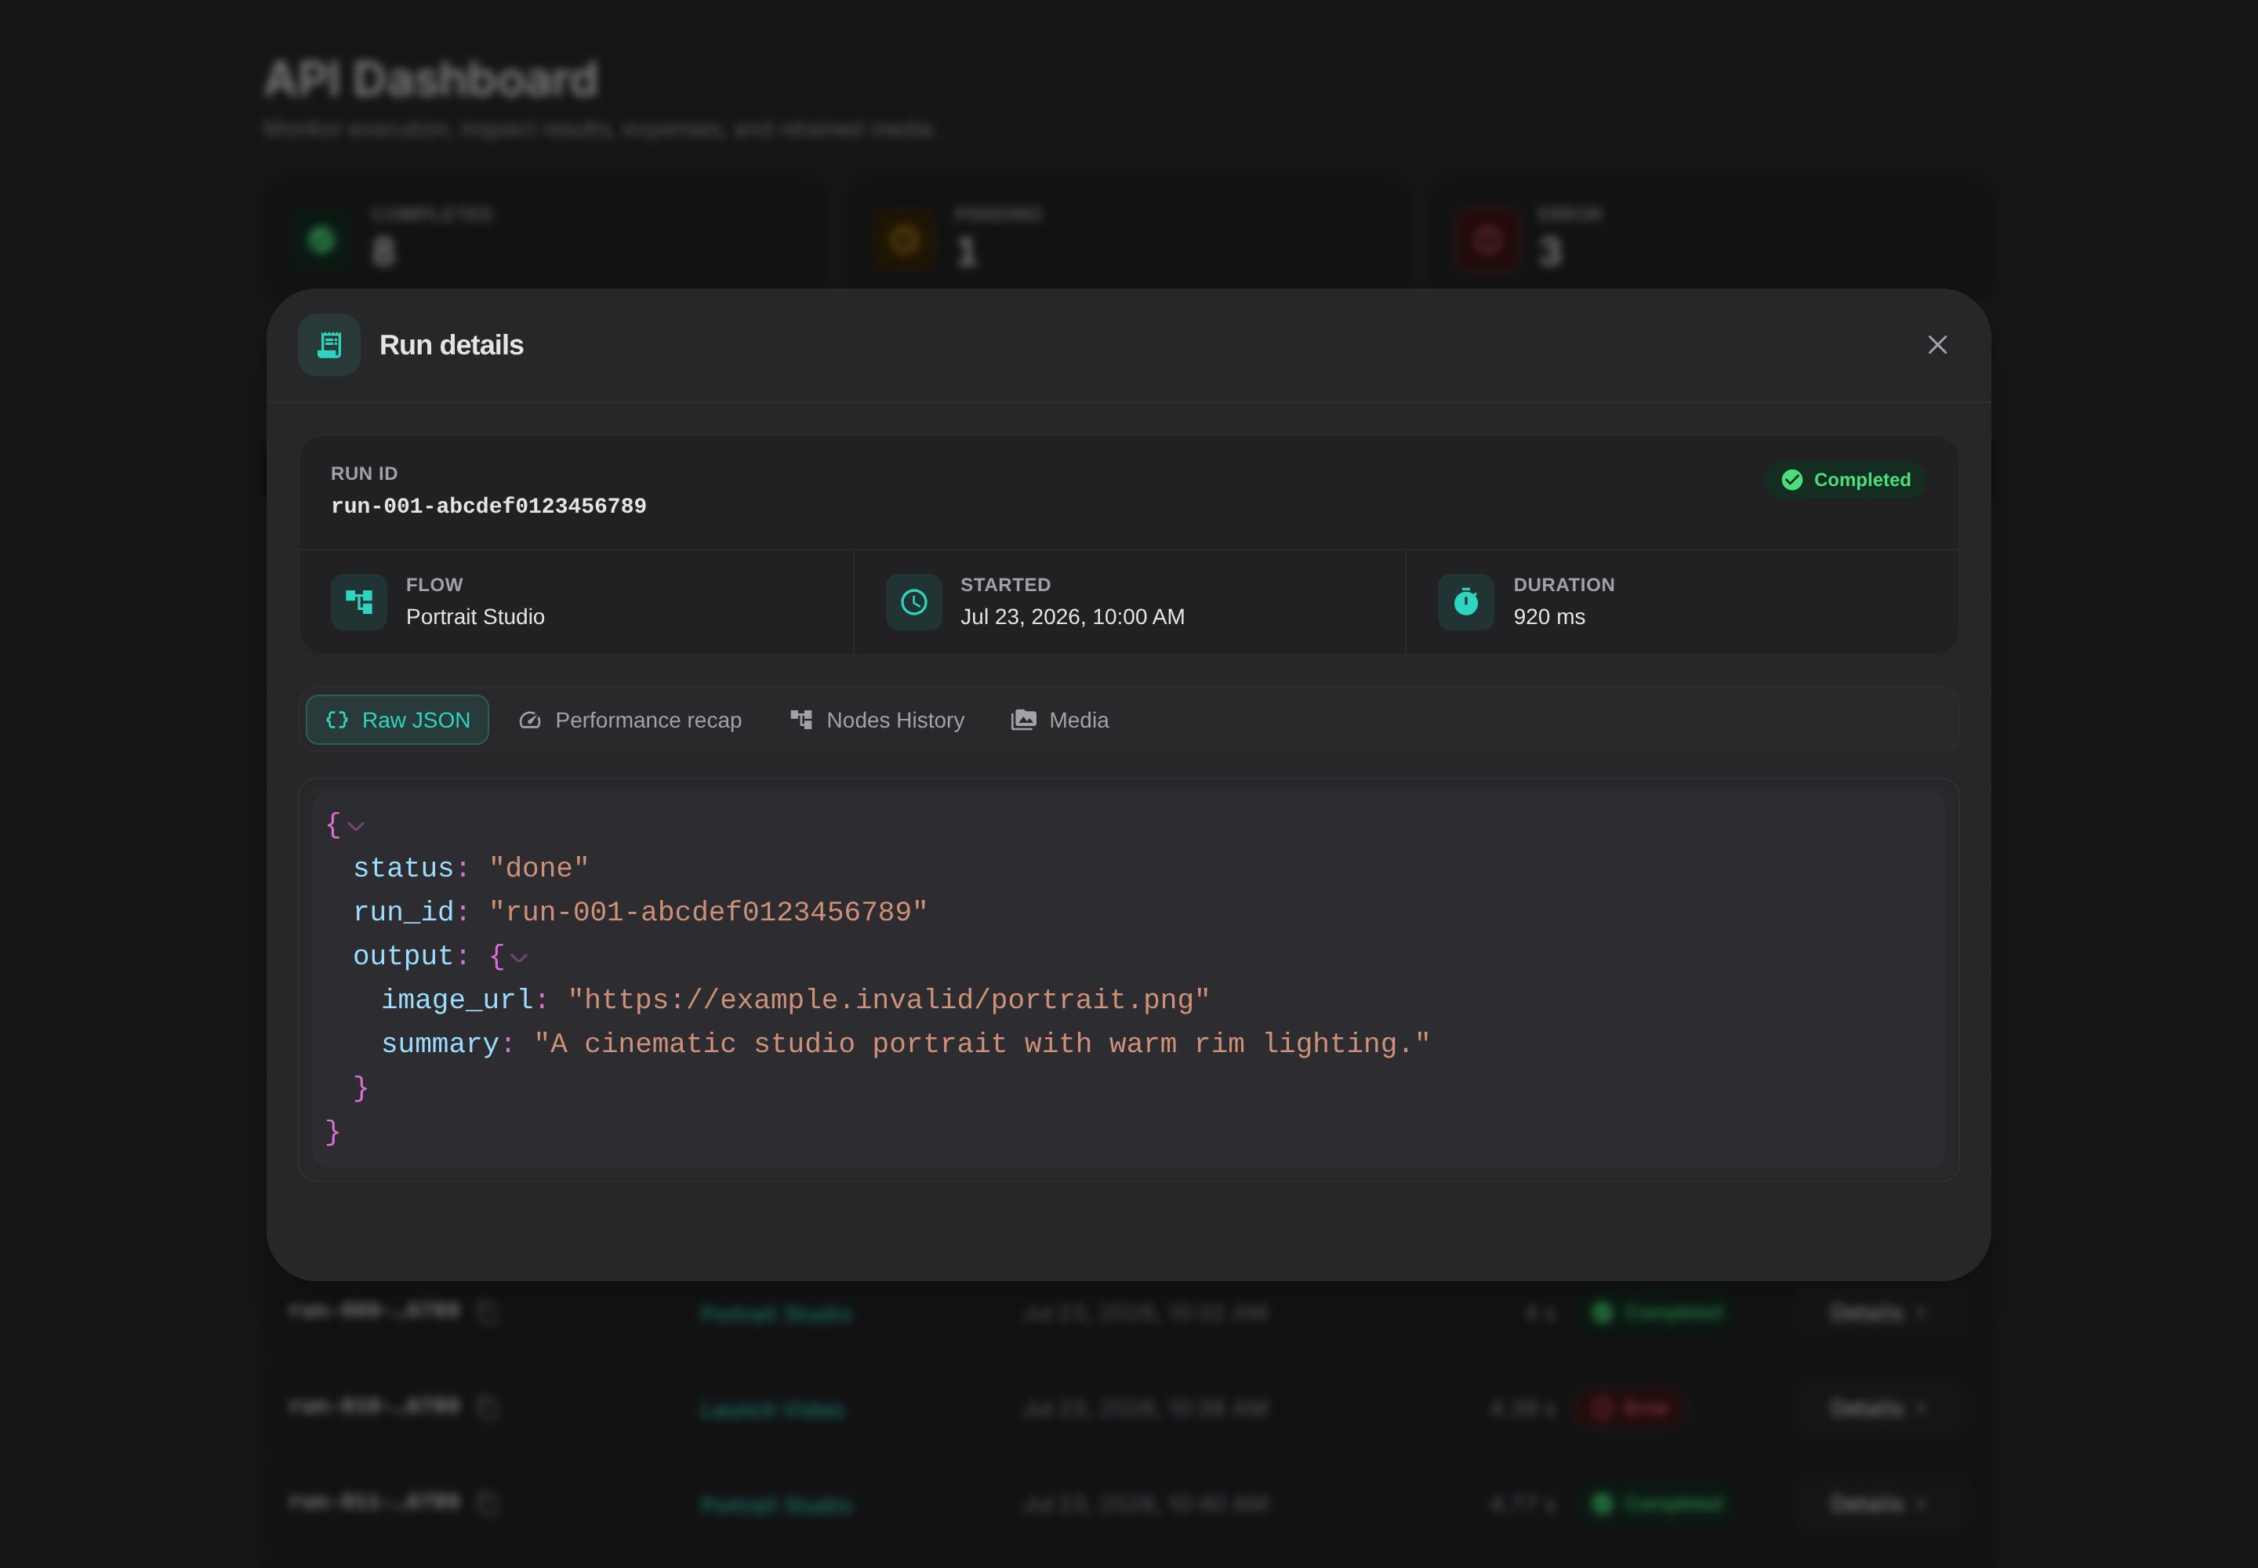Click the 920 ms duration value
The height and width of the screenshot is (1568, 2258).
point(1548,617)
